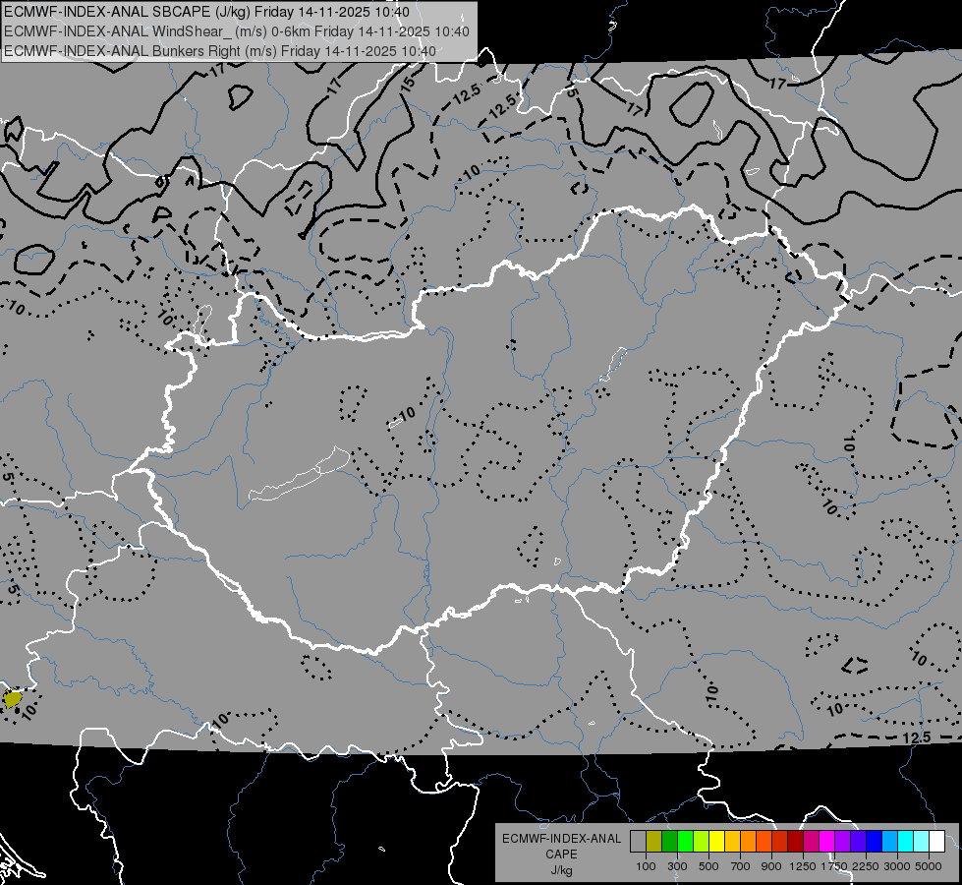
Task: Click the pure yellow legend swatch
Action: [x=717, y=841]
